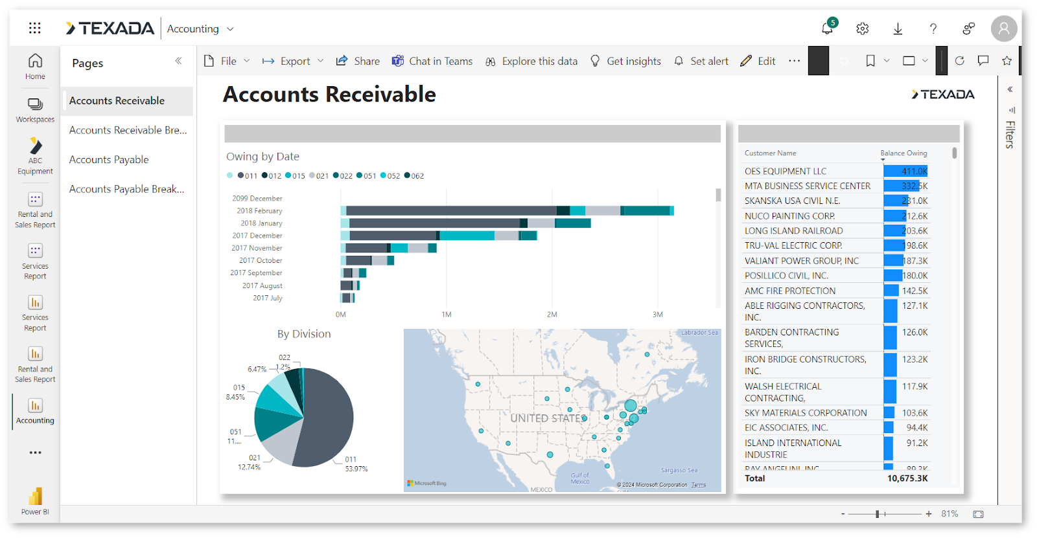
Task: Open the Export menu dropdown
Action: pos(293,61)
